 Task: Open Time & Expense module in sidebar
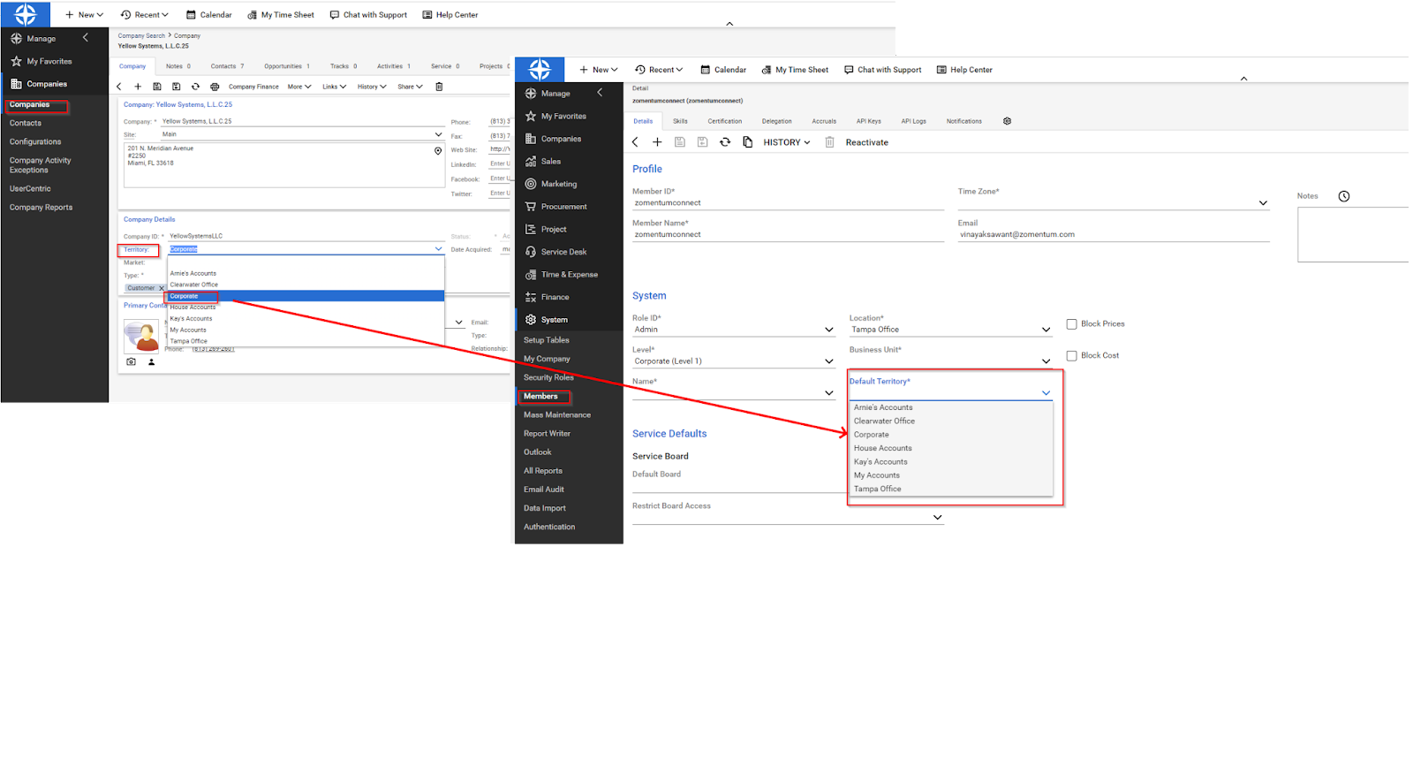(x=569, y=275)
